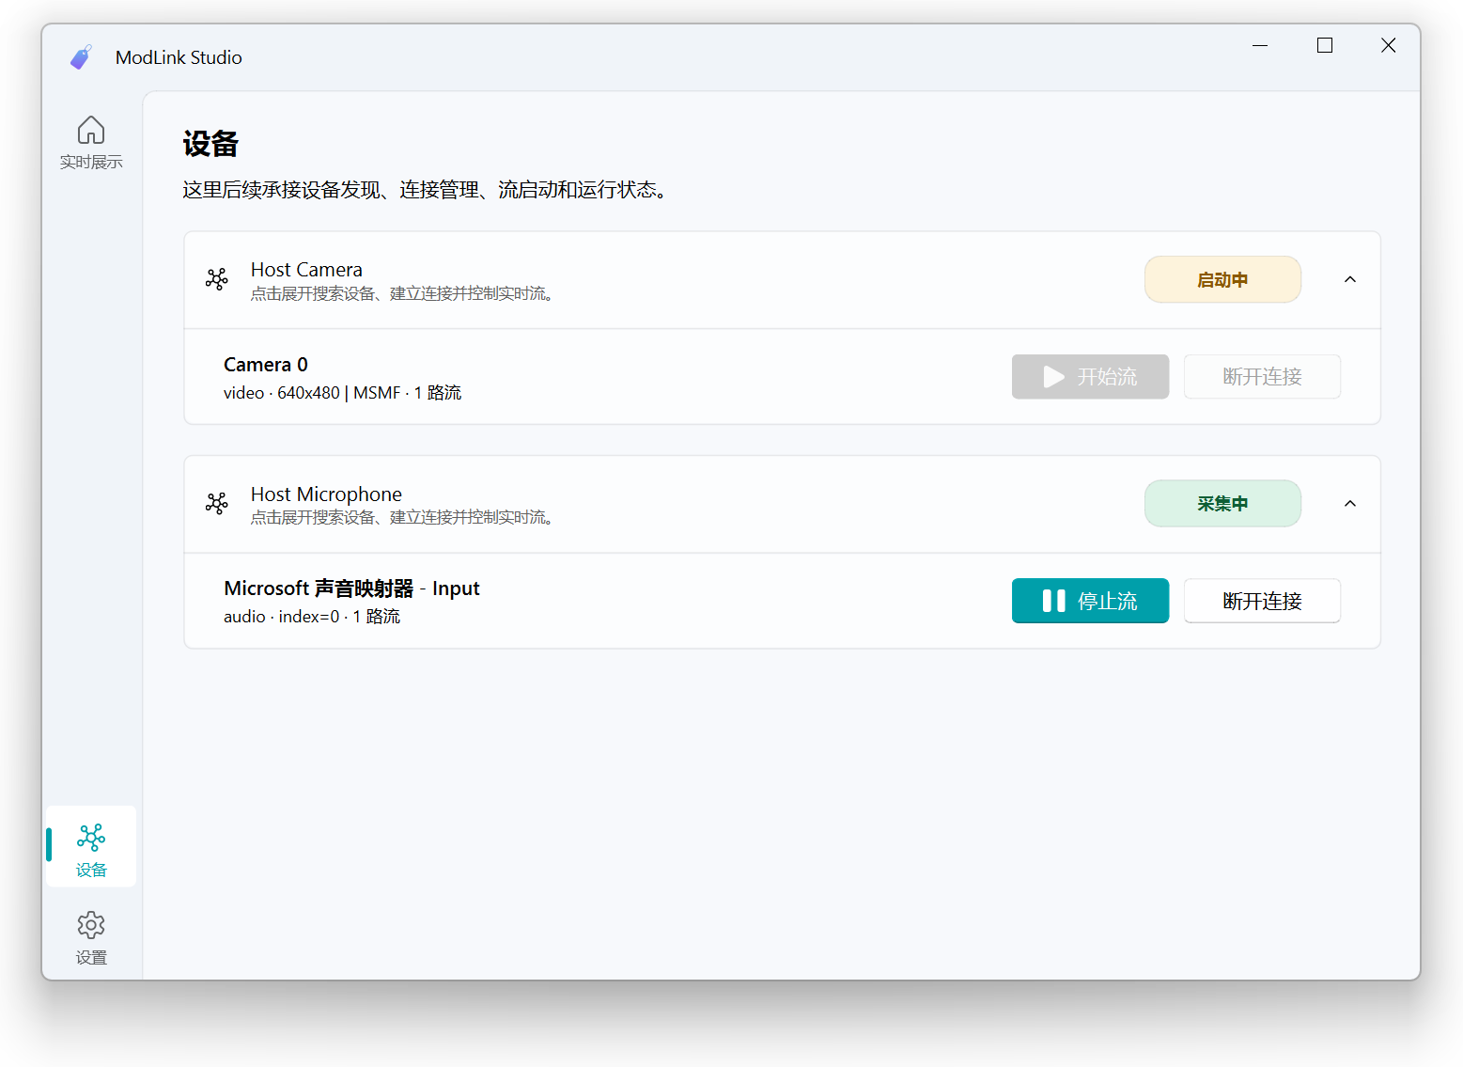Viewport: 1463px width, 1067px height.
Task: Click the ModLink Studio window title
Action: [x=179, y=57]
